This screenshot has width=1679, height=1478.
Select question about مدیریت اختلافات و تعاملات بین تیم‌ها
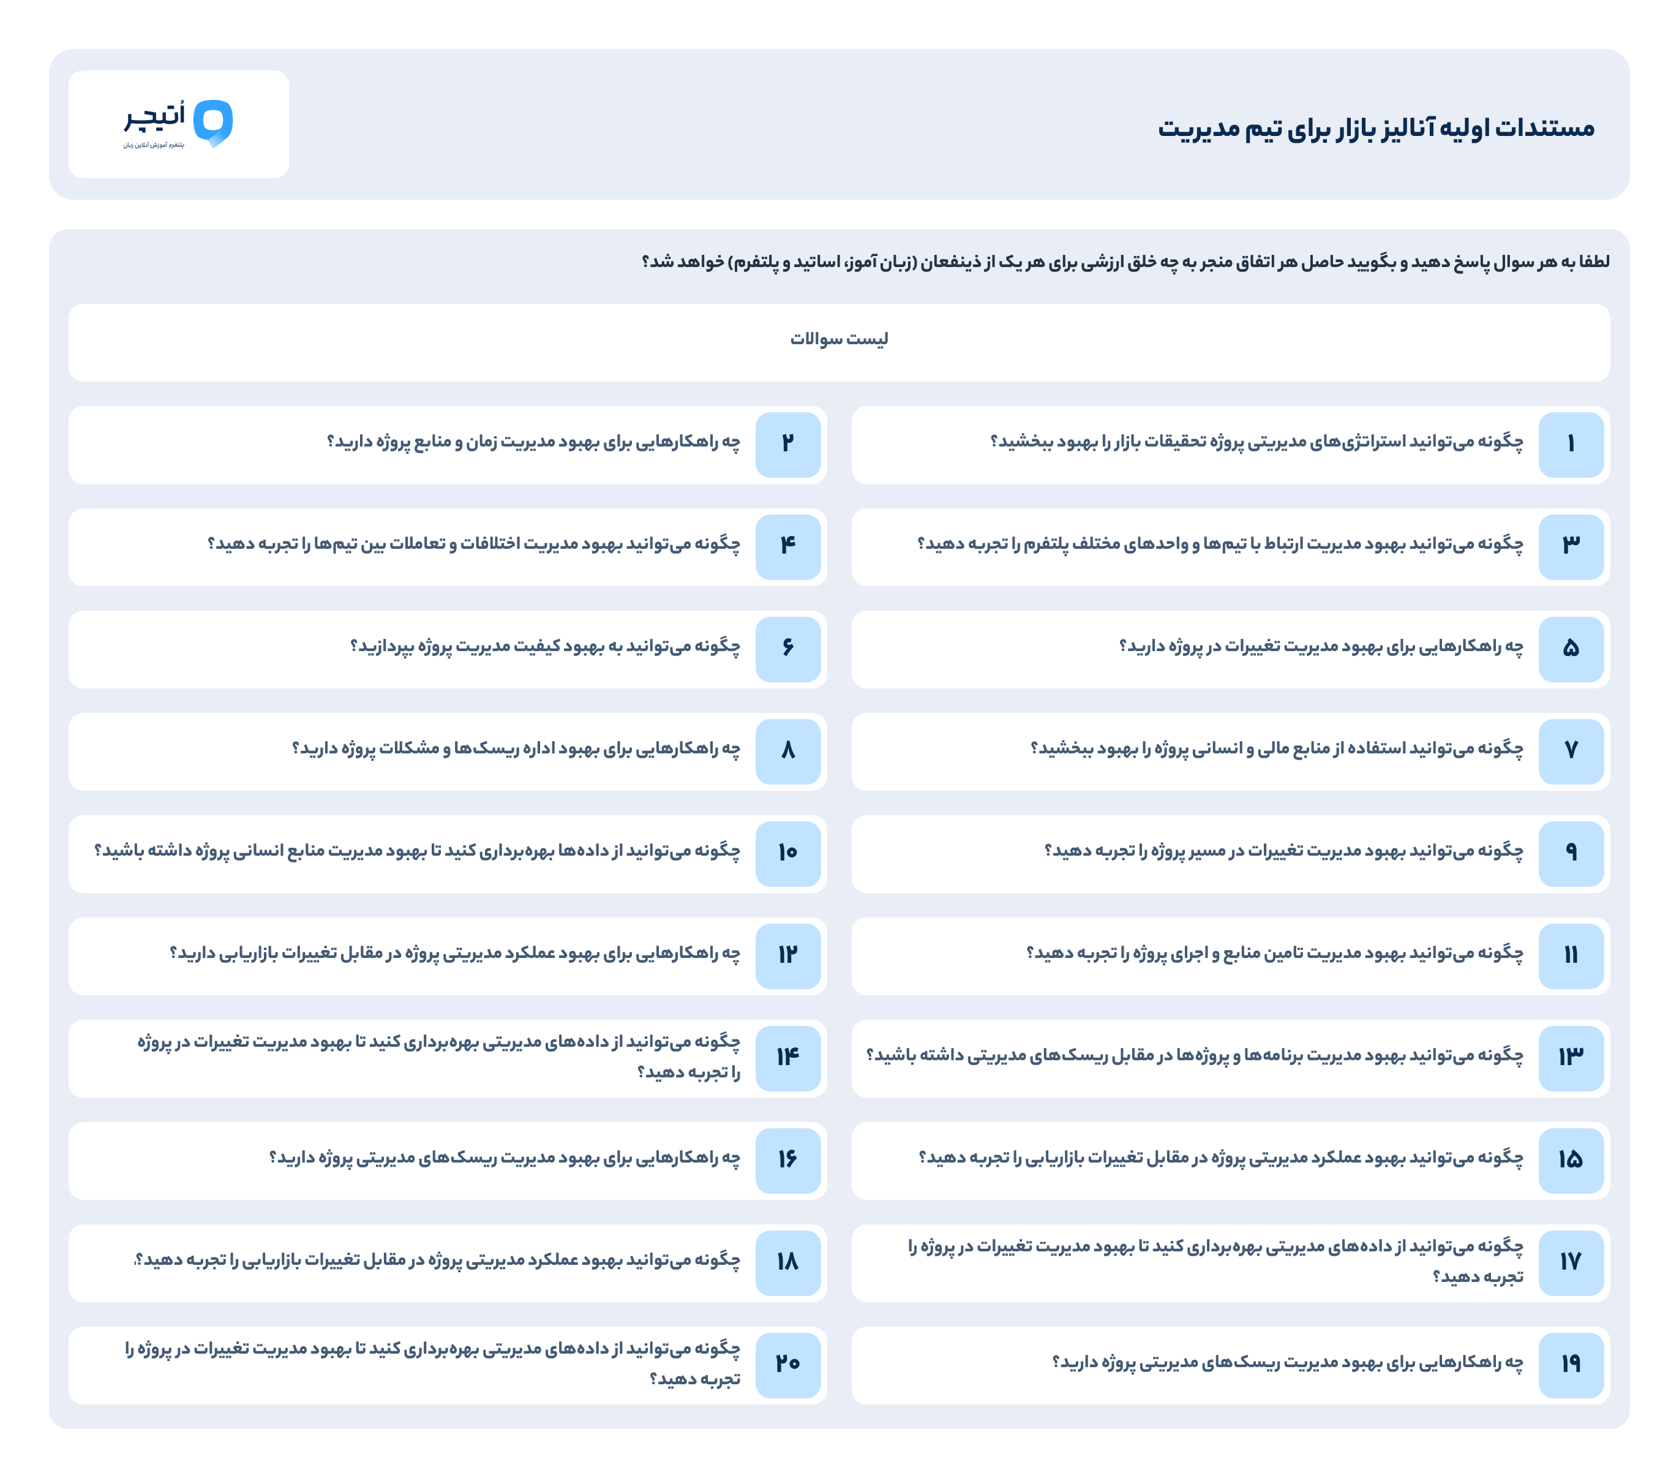474,544
